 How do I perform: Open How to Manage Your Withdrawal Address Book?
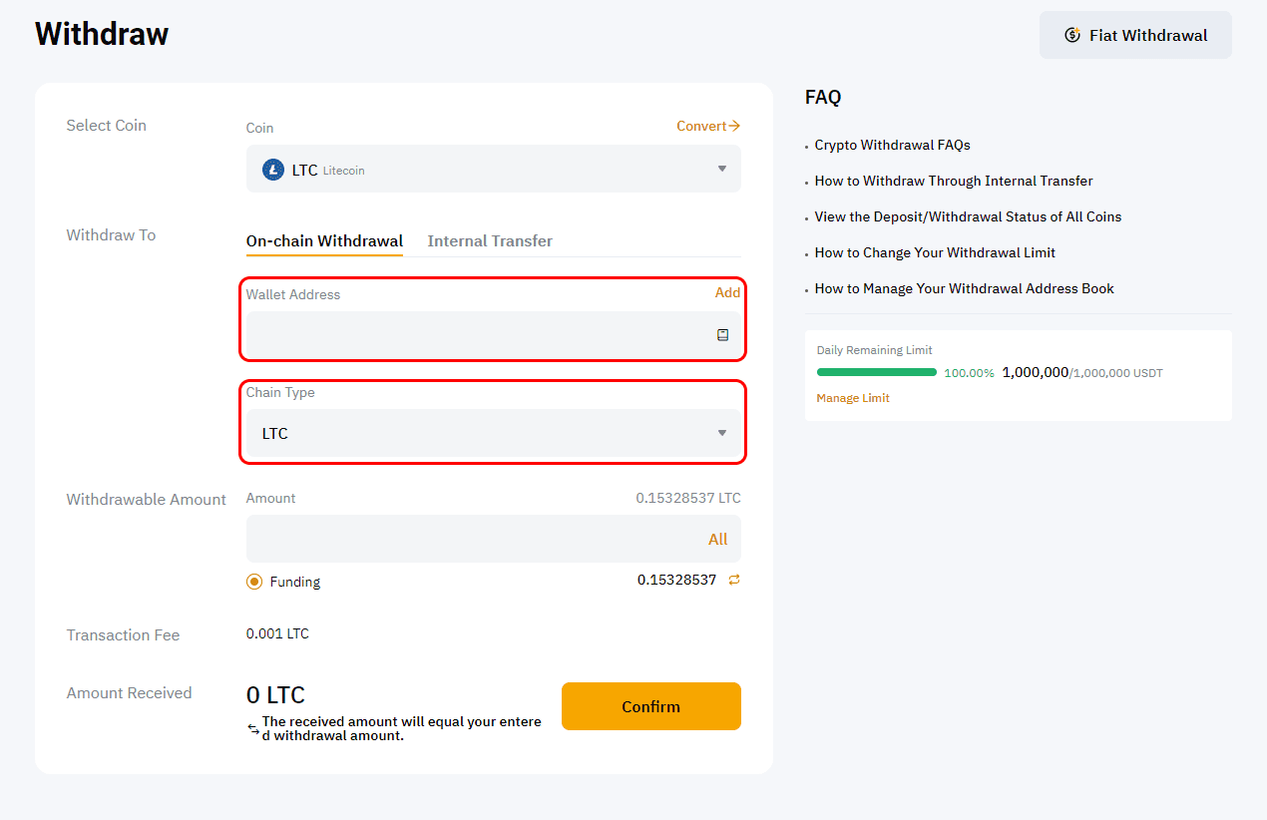click(965, 288)
